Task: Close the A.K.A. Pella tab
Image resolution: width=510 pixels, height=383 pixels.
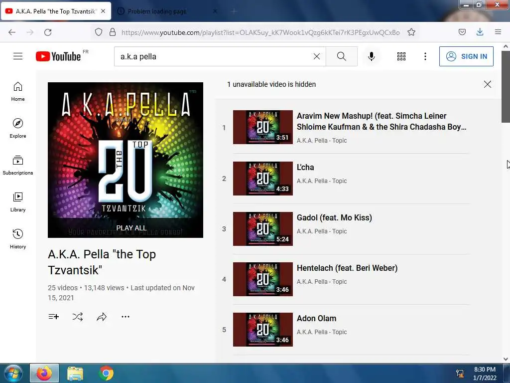Action: (x=103, y=11)
